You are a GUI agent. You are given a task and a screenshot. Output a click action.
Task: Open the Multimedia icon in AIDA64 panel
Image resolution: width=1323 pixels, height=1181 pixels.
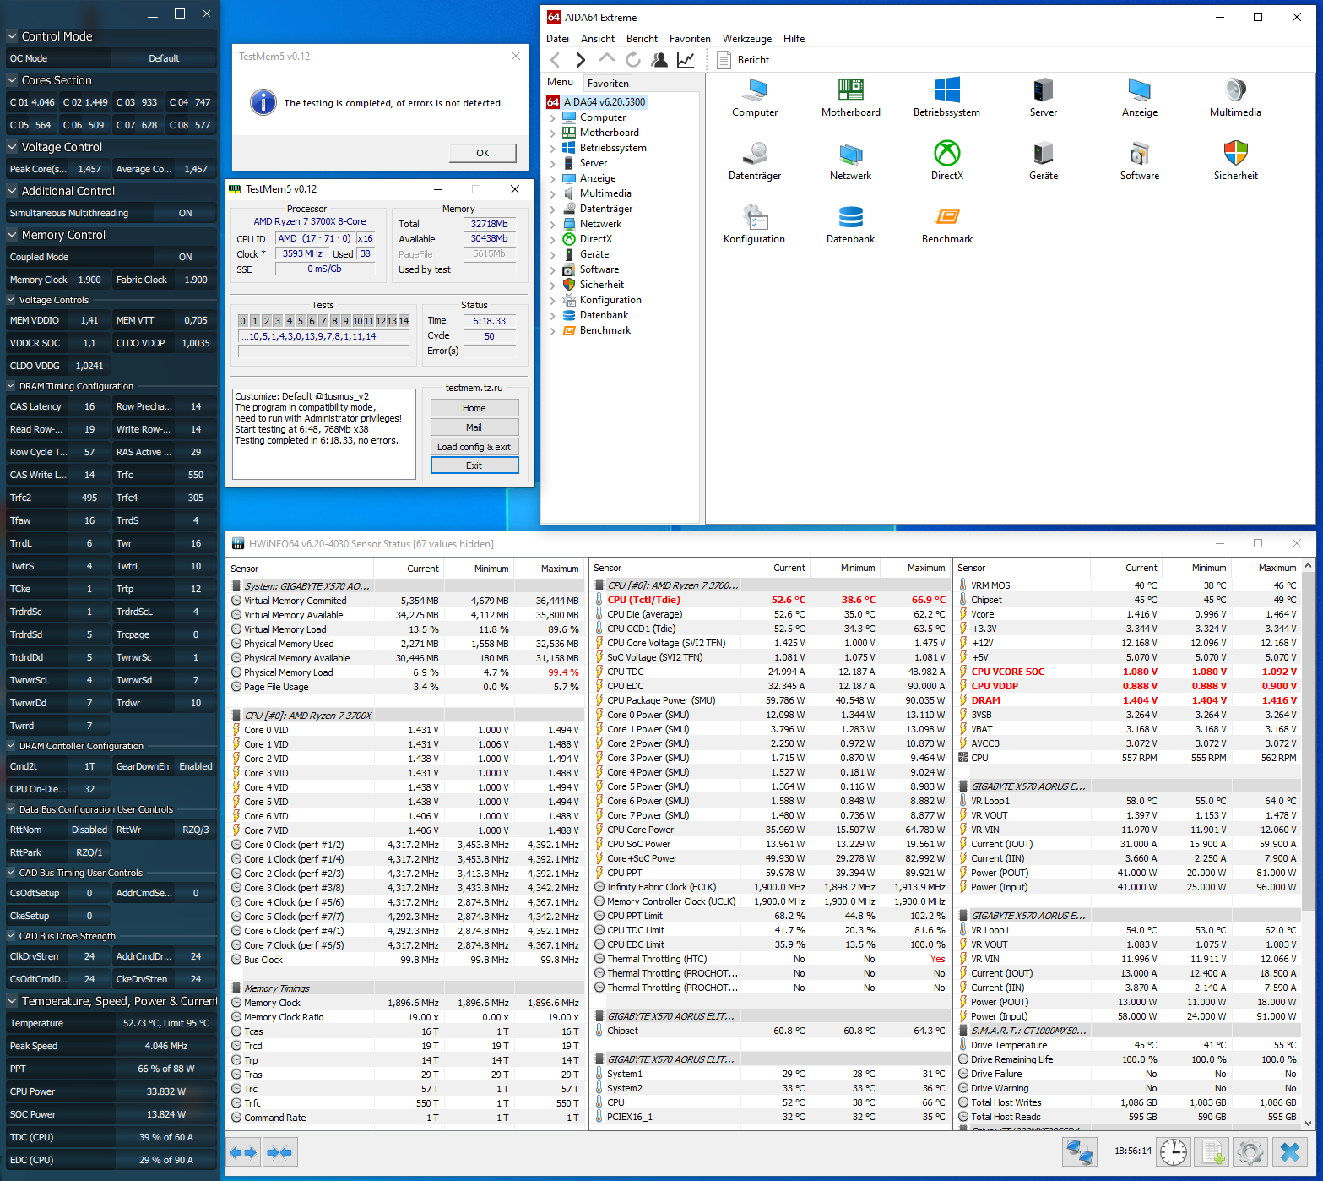pyautogui.click(x=1235, y=97)
